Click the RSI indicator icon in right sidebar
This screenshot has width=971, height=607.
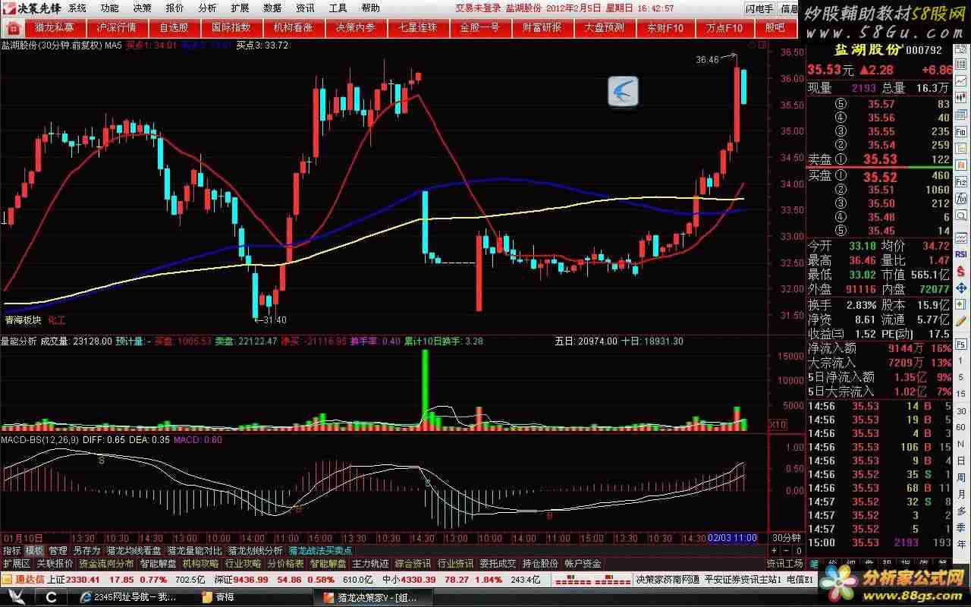point(961,254)
